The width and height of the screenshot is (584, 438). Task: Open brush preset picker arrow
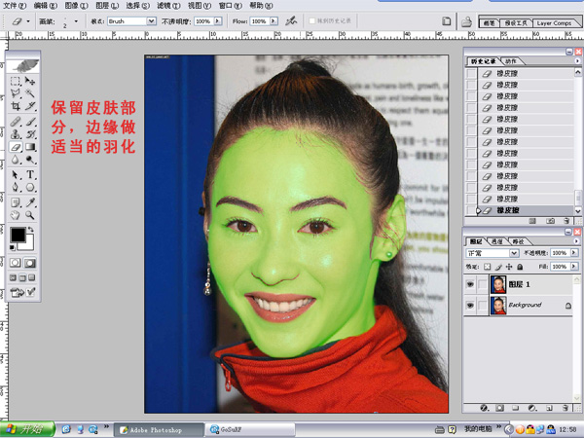tap(76, 21)
